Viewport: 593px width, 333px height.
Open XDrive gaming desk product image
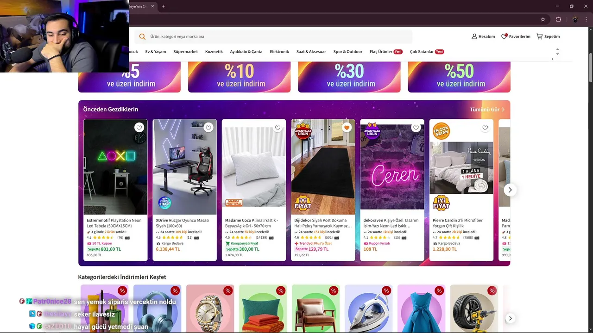(x=185, y=167)
